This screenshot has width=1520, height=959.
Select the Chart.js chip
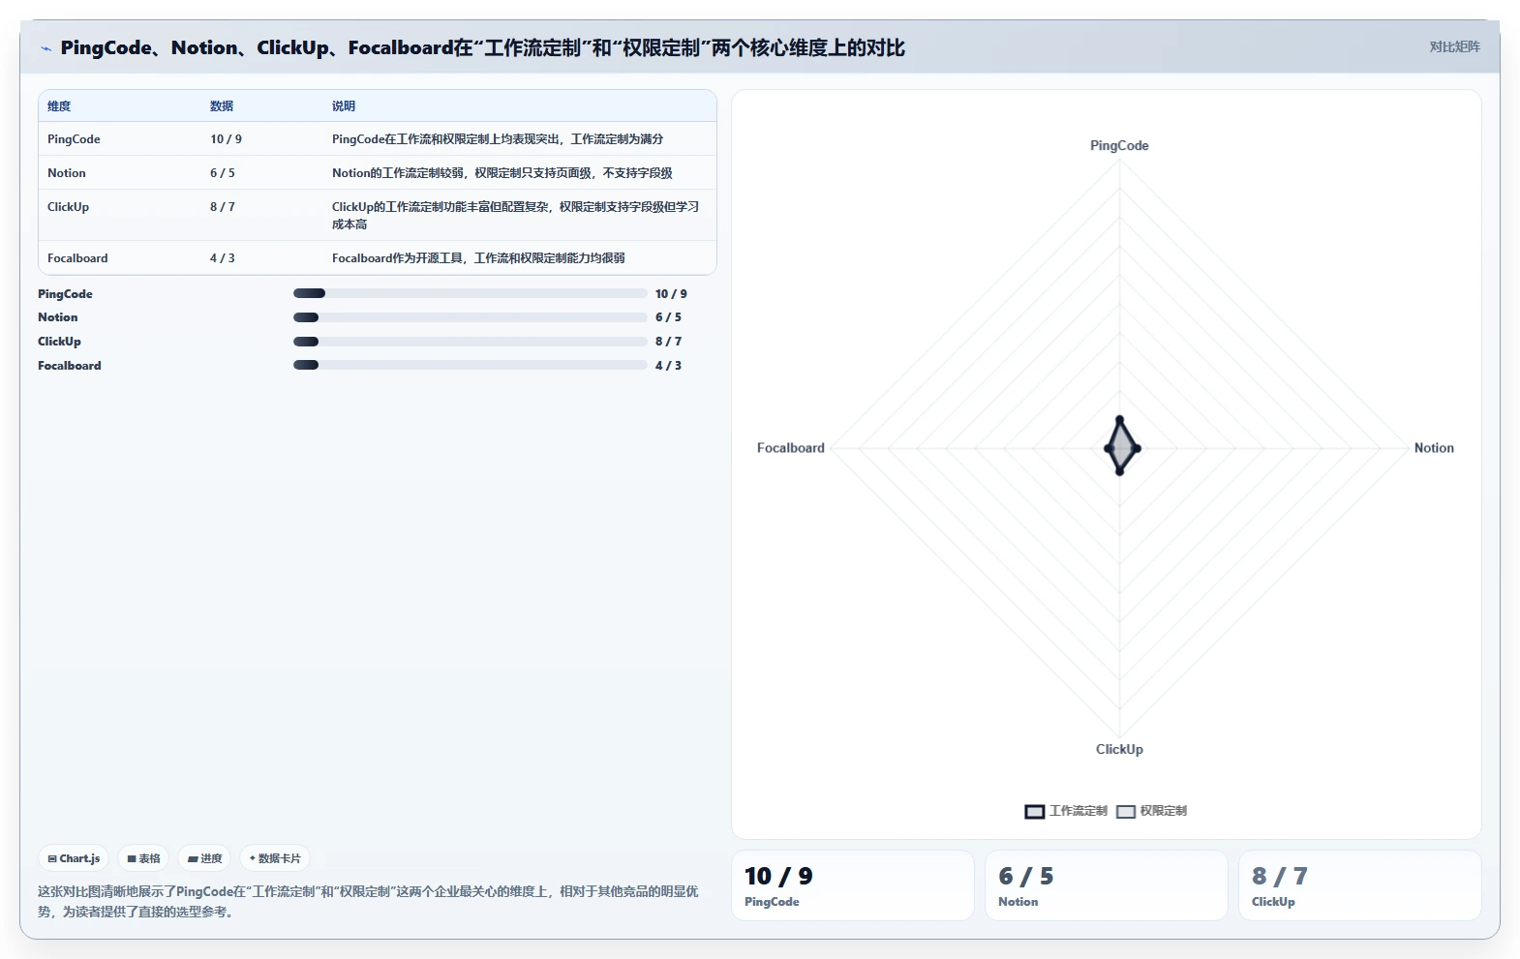(x=74, y=858)
